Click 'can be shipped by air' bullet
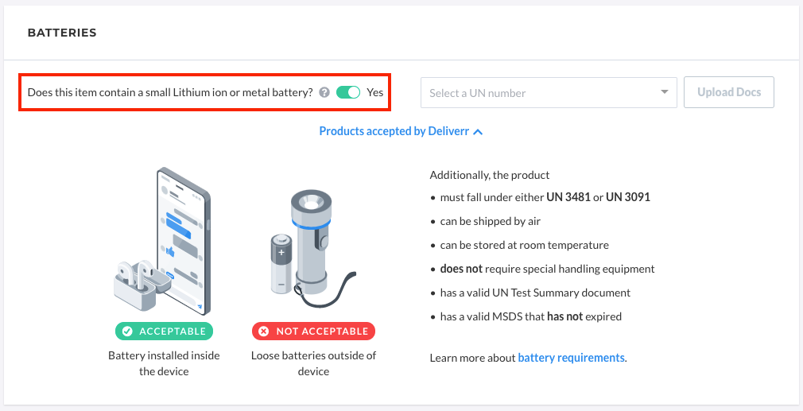This screenshot has width=803, height=411. 491,221
